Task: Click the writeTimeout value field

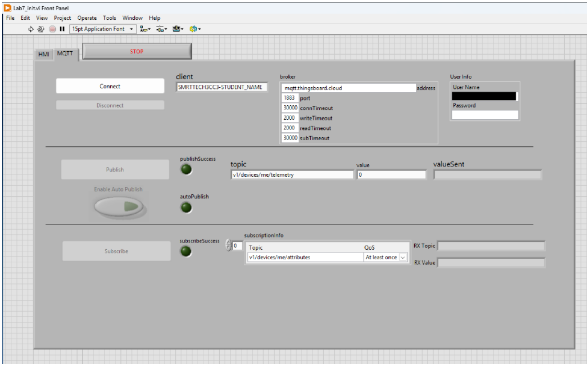Action: [x=290, y=118]
